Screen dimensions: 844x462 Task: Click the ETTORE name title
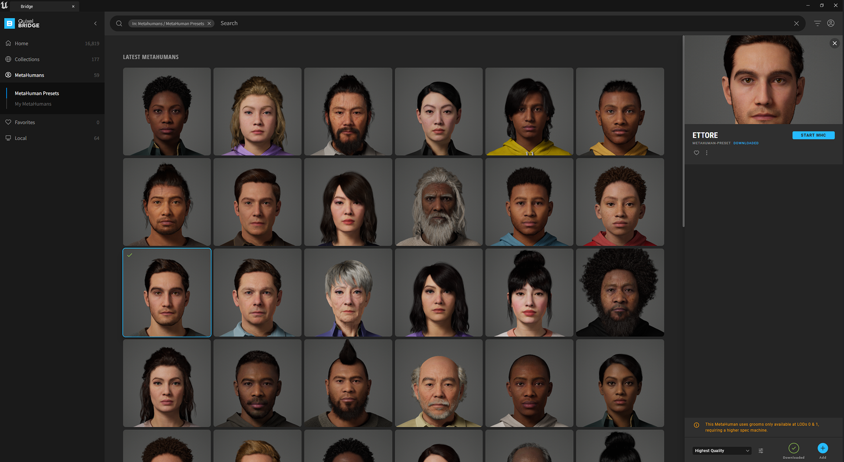(x=705, y=135)
